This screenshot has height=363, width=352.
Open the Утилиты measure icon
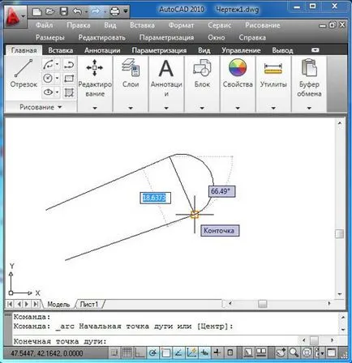pyautogui.click(x=273, y=69)
